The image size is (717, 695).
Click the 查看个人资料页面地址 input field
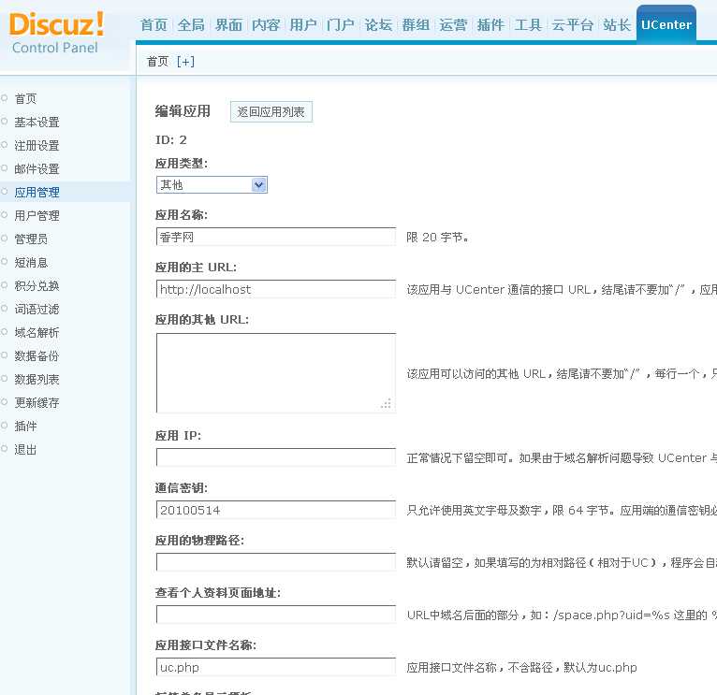(276, 615)
